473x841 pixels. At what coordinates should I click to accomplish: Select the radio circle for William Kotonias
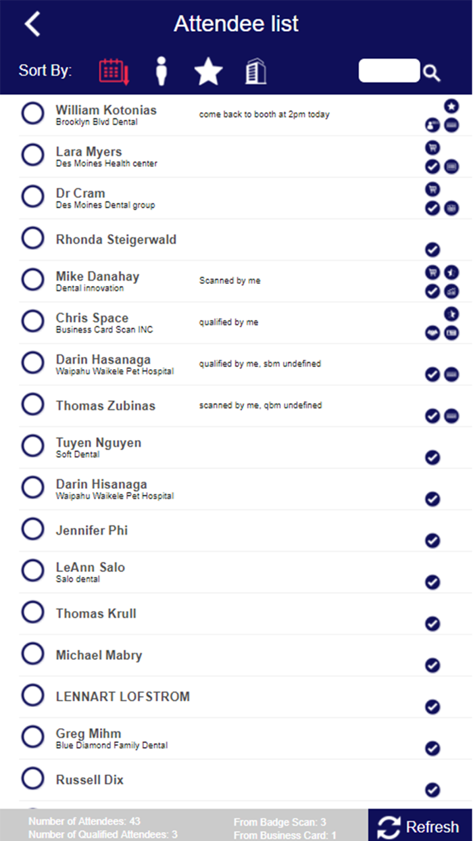point(32,114)
